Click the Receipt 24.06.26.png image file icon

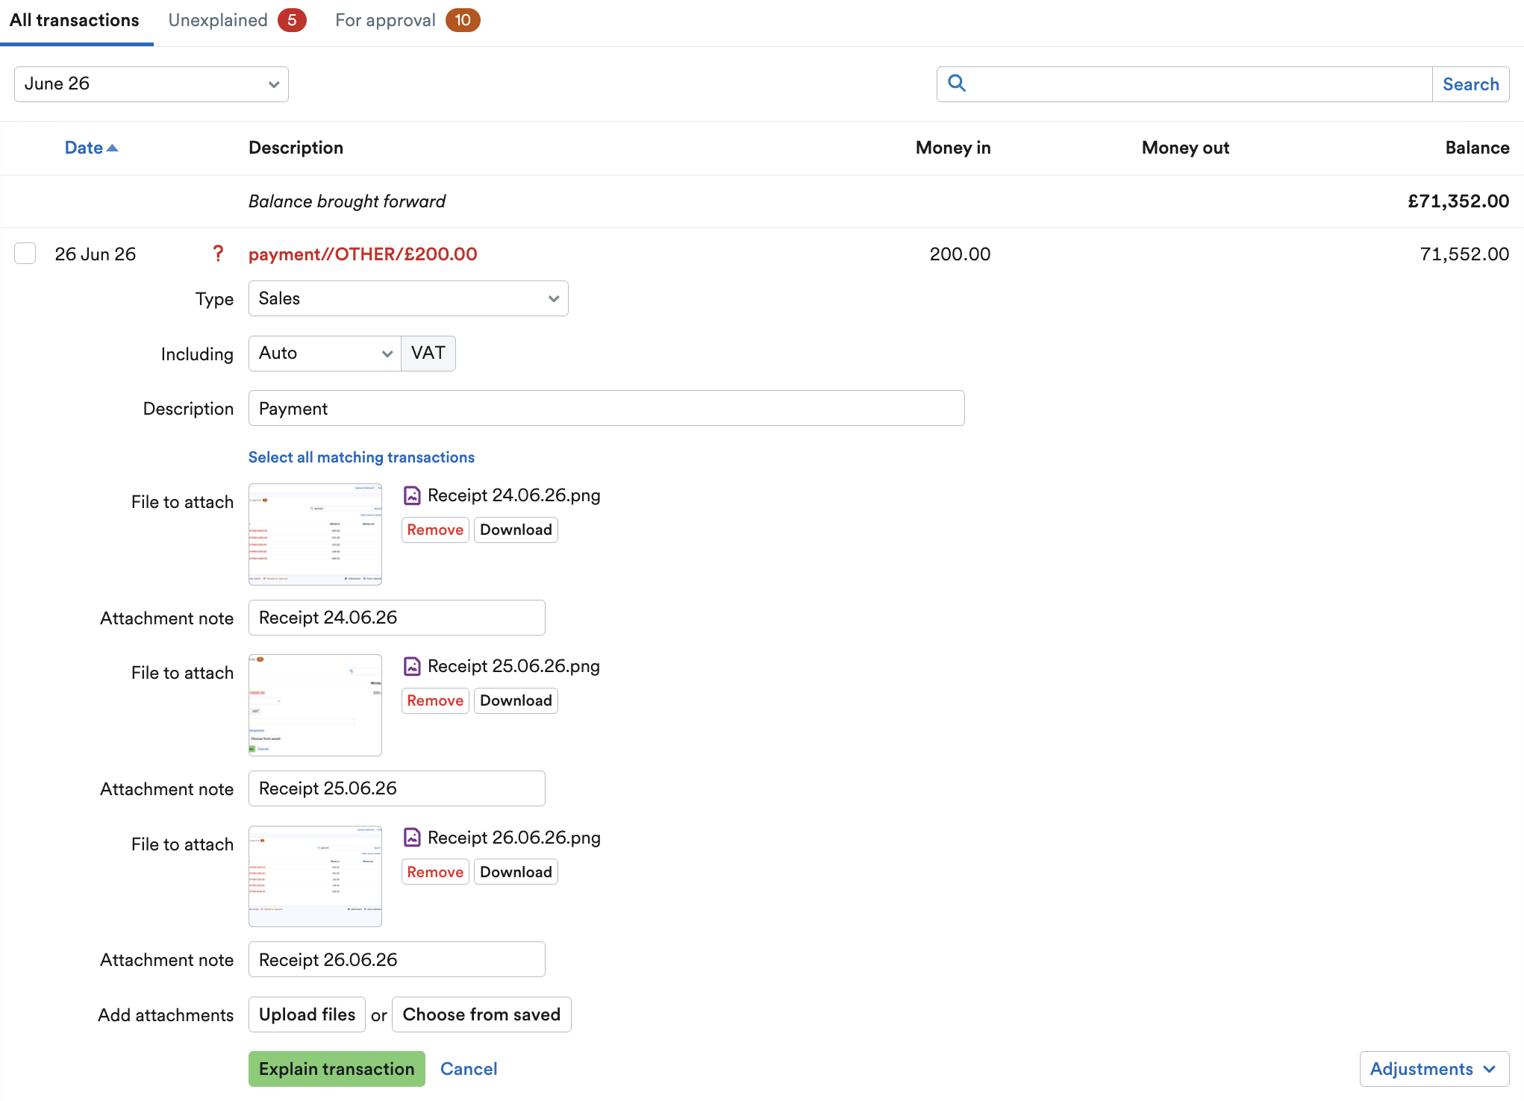pos(412,495)
